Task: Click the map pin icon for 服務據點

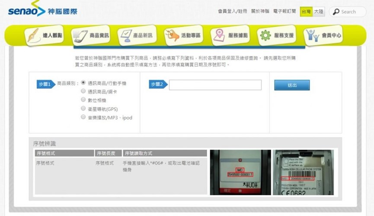Action: tap(219, 35)
